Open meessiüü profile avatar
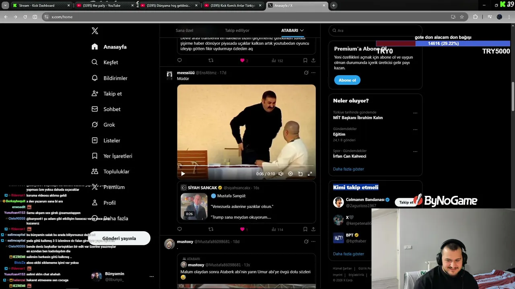515x289 pixels. coord(170,75)
